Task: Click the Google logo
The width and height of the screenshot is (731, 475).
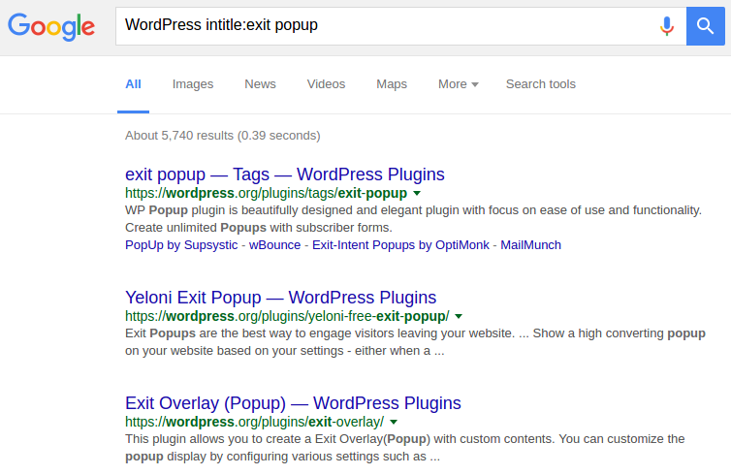Action: (x=51, y=26)
